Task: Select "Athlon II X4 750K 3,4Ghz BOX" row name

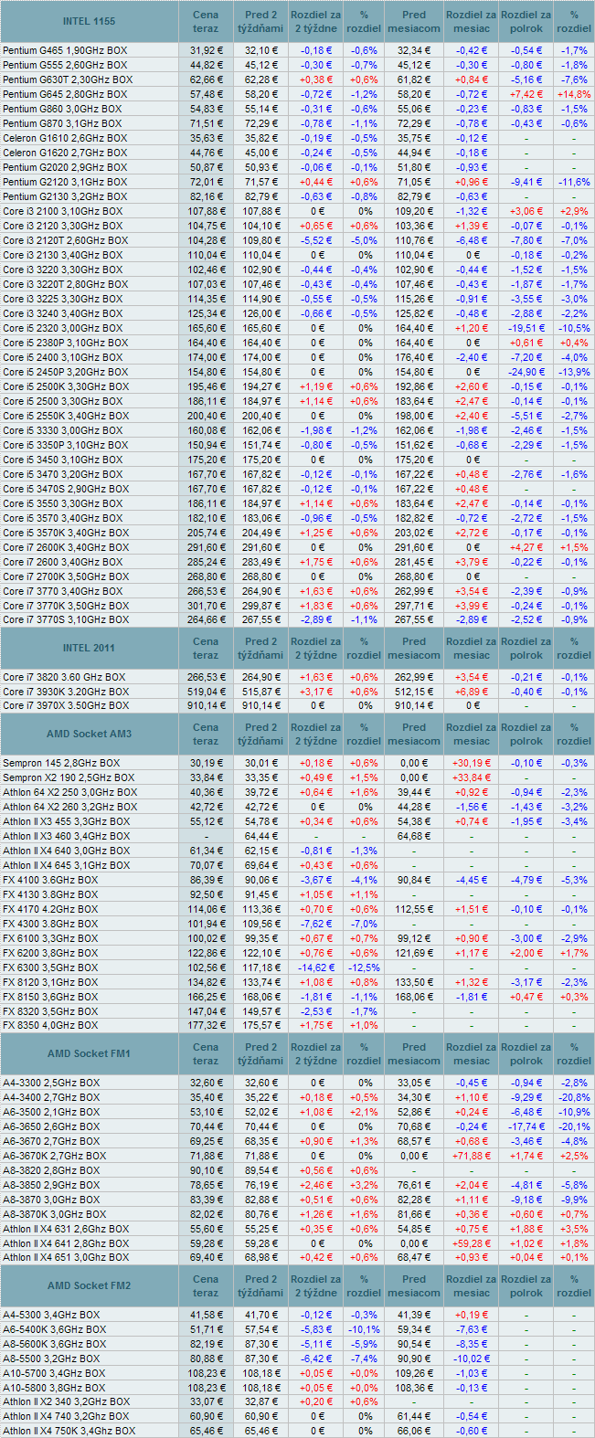Action: point(69,1431)
